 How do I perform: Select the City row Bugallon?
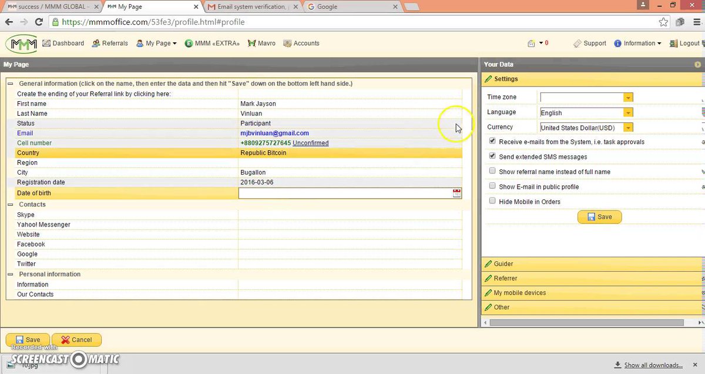(x=239, y=173)
